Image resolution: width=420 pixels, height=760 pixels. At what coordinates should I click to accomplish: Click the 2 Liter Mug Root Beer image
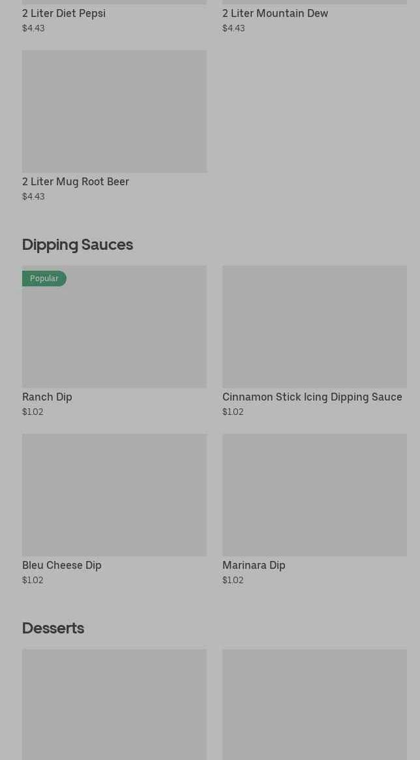pyautogui.click(x=114, y=111)
